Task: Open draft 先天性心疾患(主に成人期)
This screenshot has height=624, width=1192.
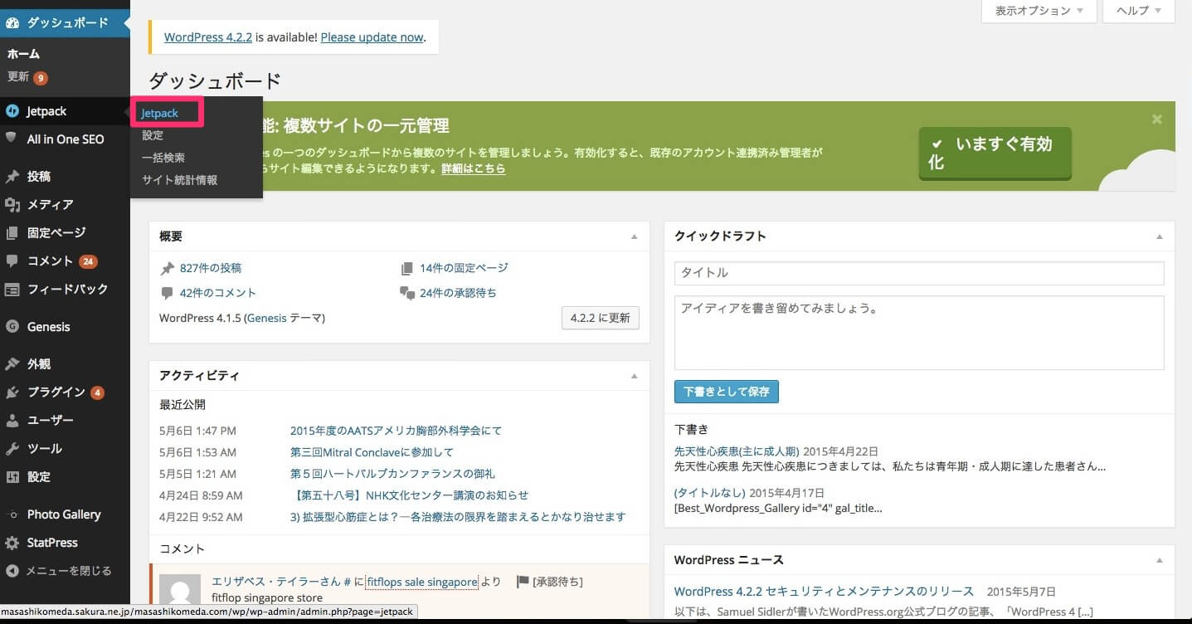Action: point(737,452)
